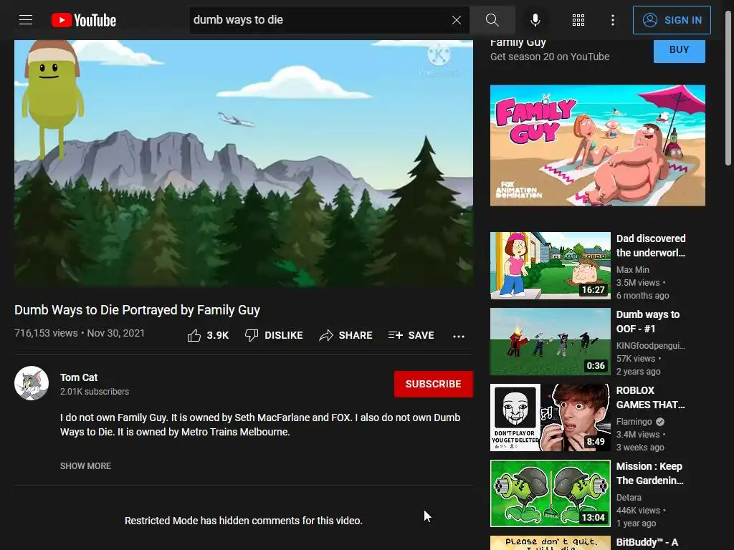Click the Detara channel name
The image size is (734, 550).
(x=629, y=498)
